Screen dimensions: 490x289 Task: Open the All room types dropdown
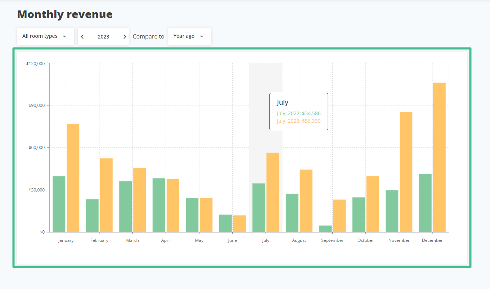[45, 36]
